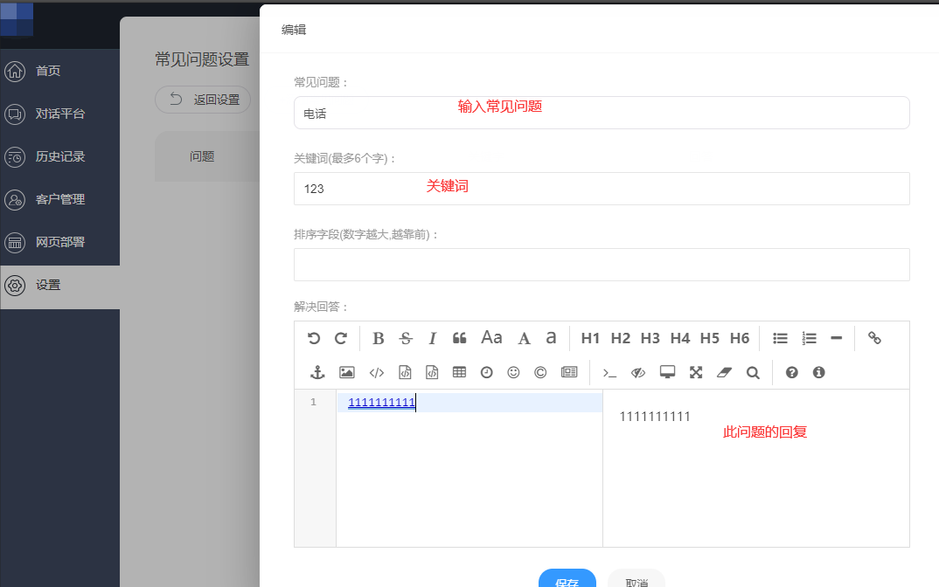Insert an image using picture icon
The width and height of the screenshot is (939, 587).
347,372
